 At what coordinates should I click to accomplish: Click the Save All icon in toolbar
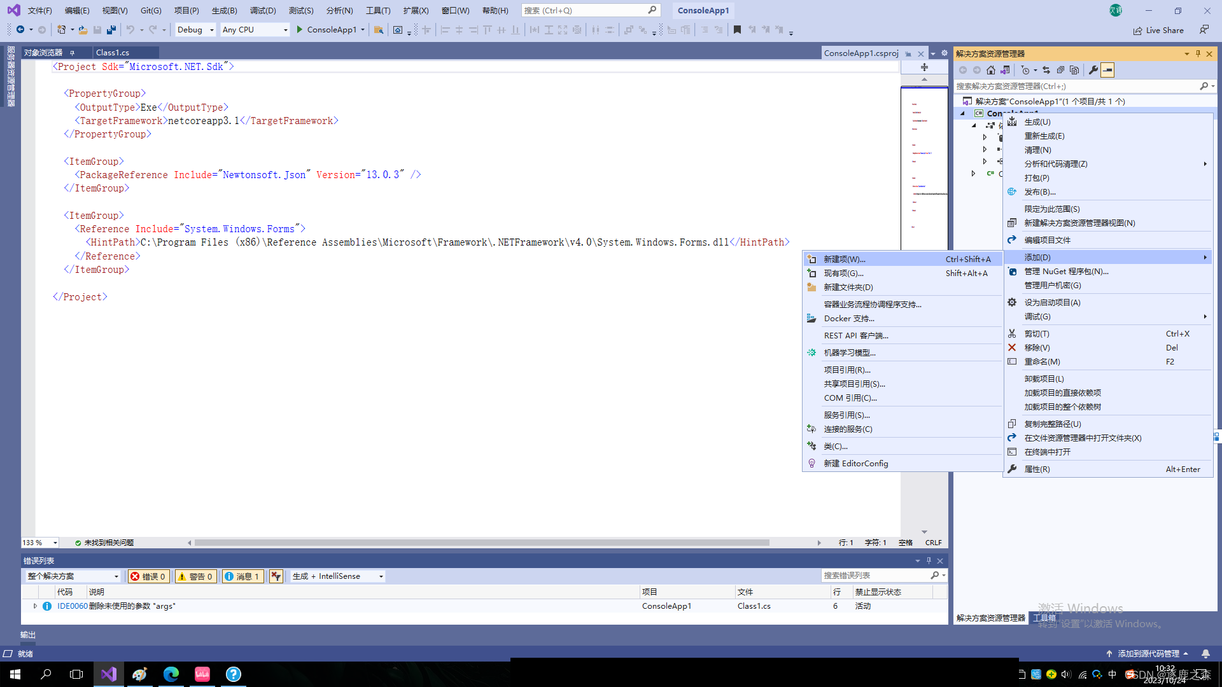pos(111,30)
